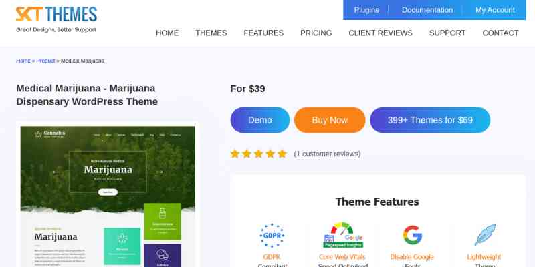535x267 pixels.
Task: Click the left slider arrow in theme preview
Action: coord(56,172)
